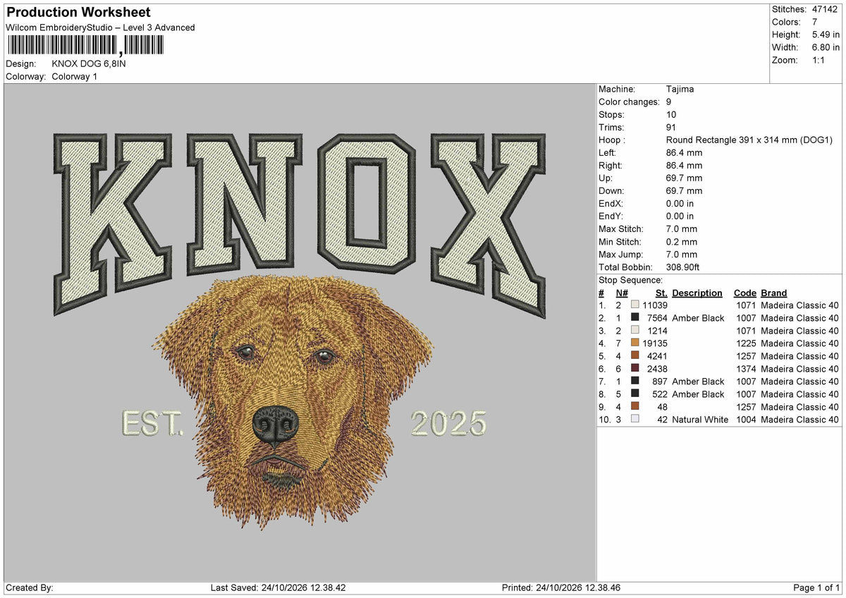Select the "Up:" margin label
This screenshot has height=598, width=846.
click(606, 178)
